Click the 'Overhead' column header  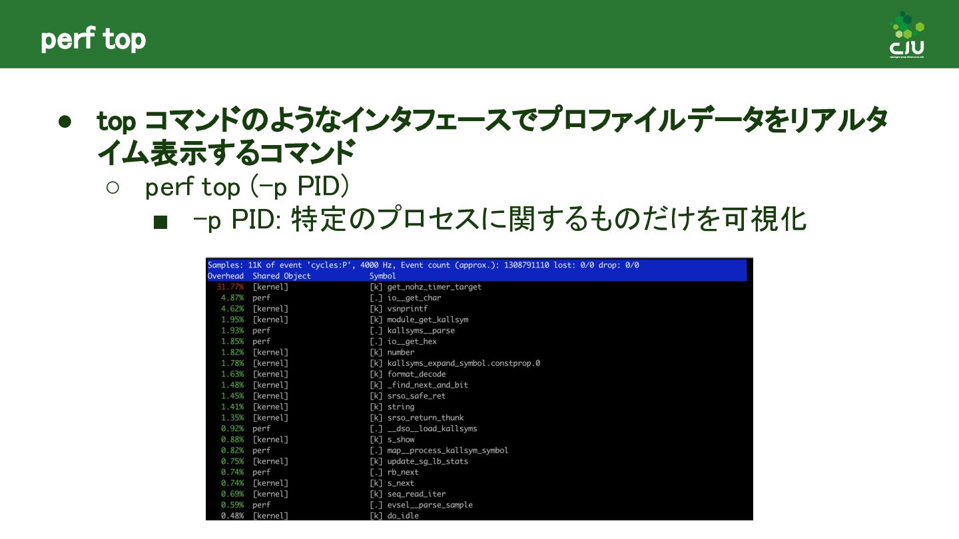(226, 275)
